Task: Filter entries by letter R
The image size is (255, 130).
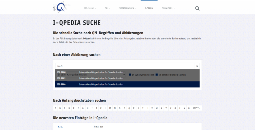Action: pyautogui.click(x=134, y=108)
